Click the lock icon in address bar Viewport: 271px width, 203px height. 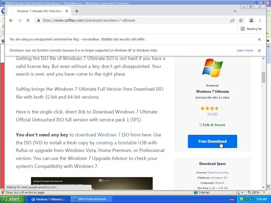pyautogui.click(x=39, y=20)
